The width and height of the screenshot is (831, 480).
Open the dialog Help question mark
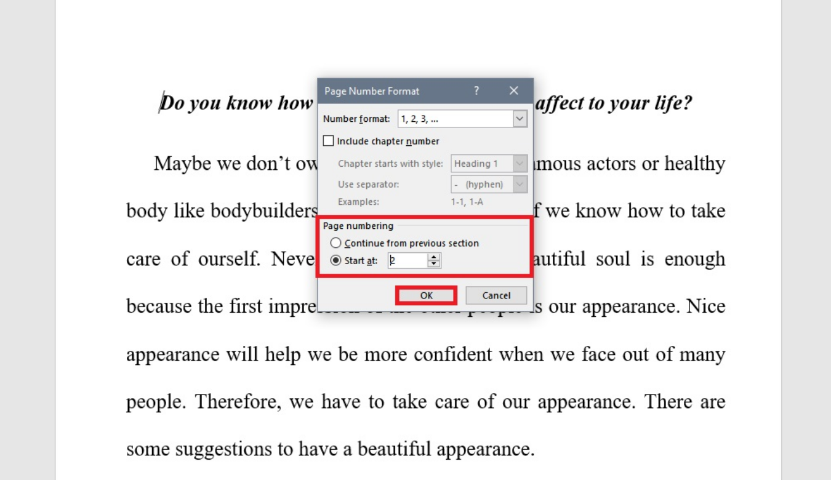click(x=476, y=90)
